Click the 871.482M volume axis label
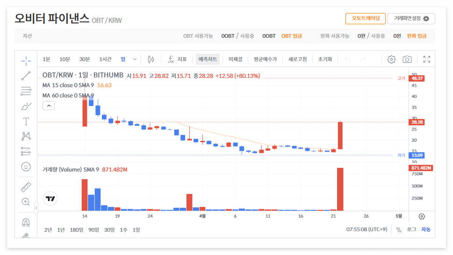The height and width of the screenshot is (255, 453). pos(421,168)
